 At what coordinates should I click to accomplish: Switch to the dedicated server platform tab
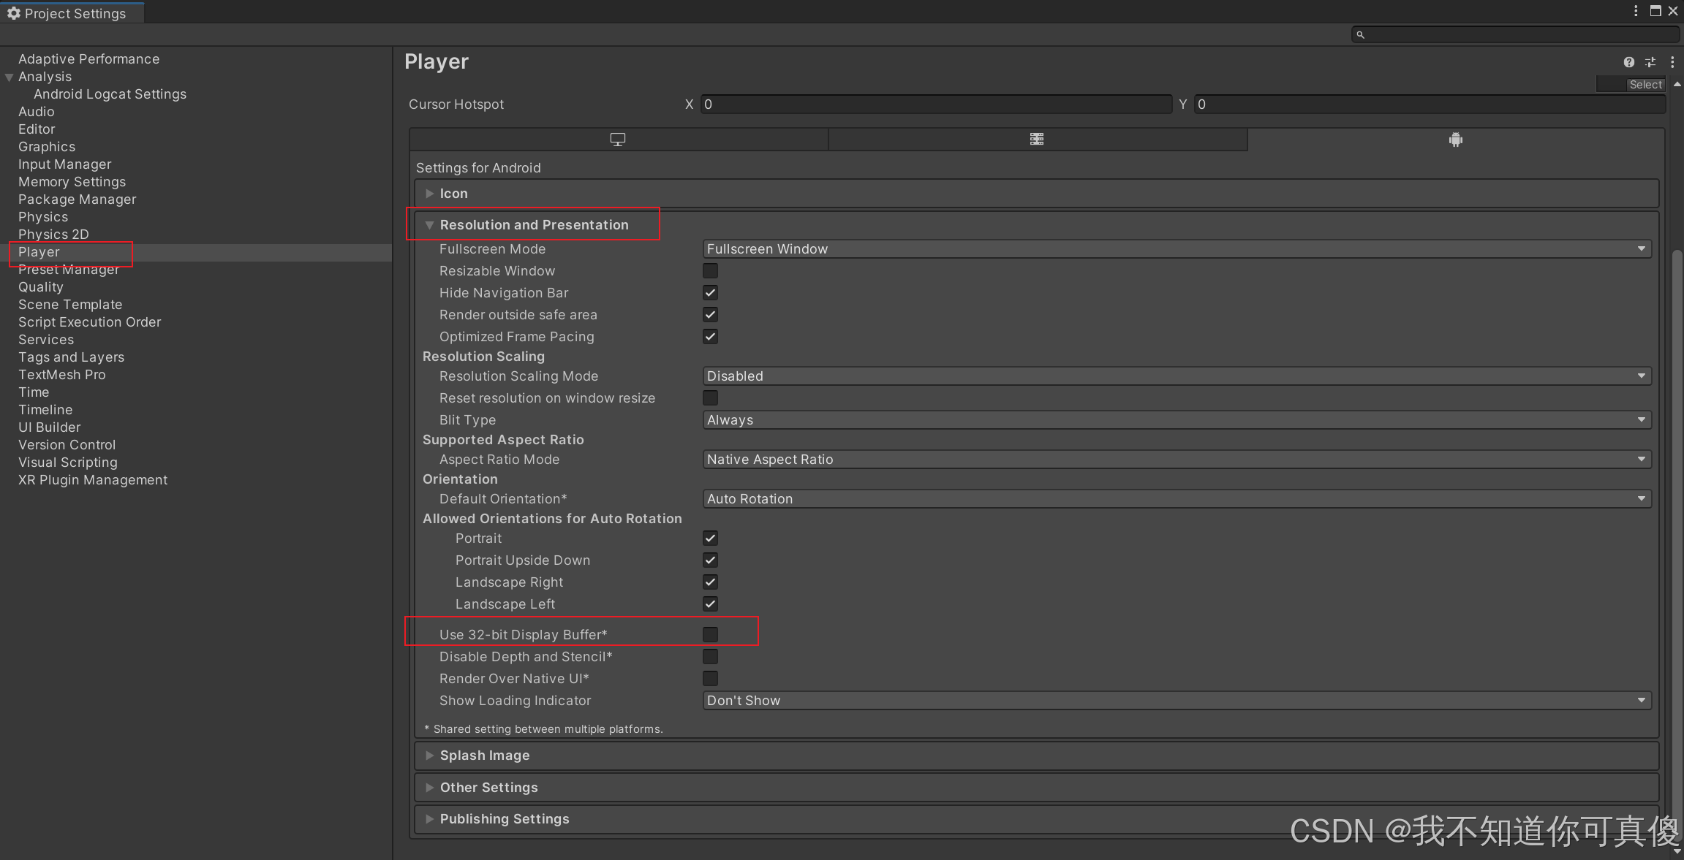(1036, 140)
